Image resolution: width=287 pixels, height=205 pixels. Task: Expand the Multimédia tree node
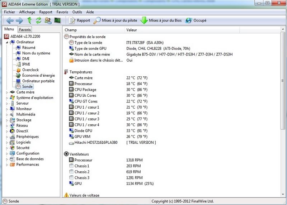(x=7, y=115)
